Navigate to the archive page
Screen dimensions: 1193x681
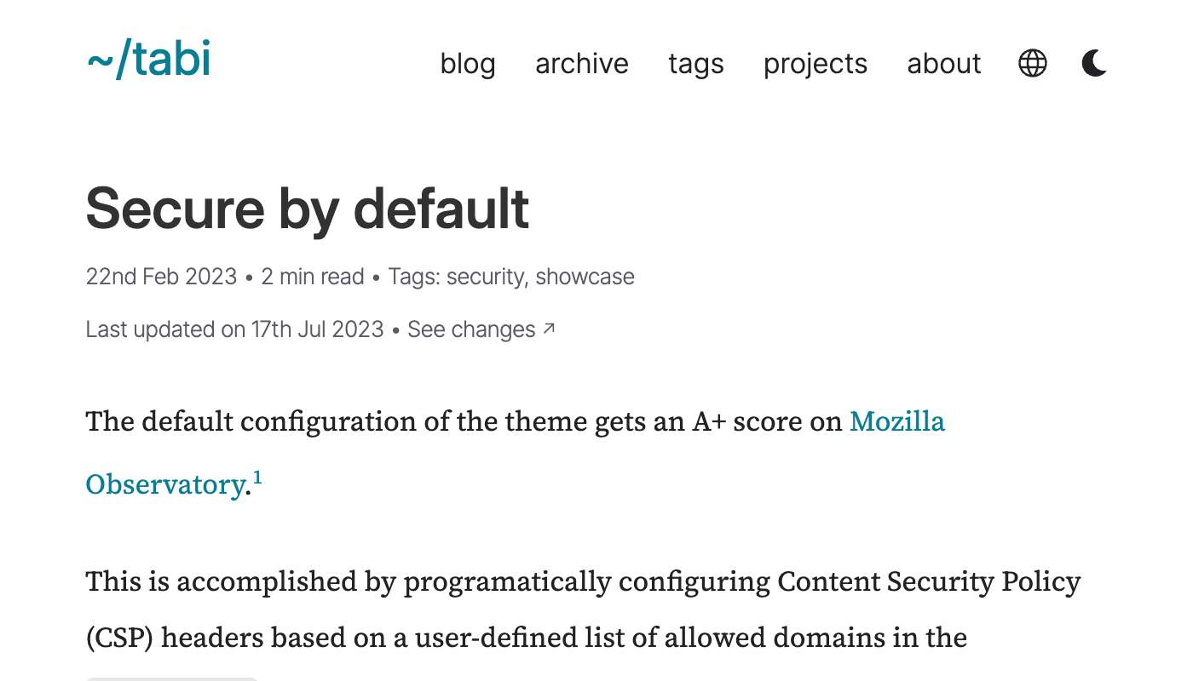tap(581, 64)
